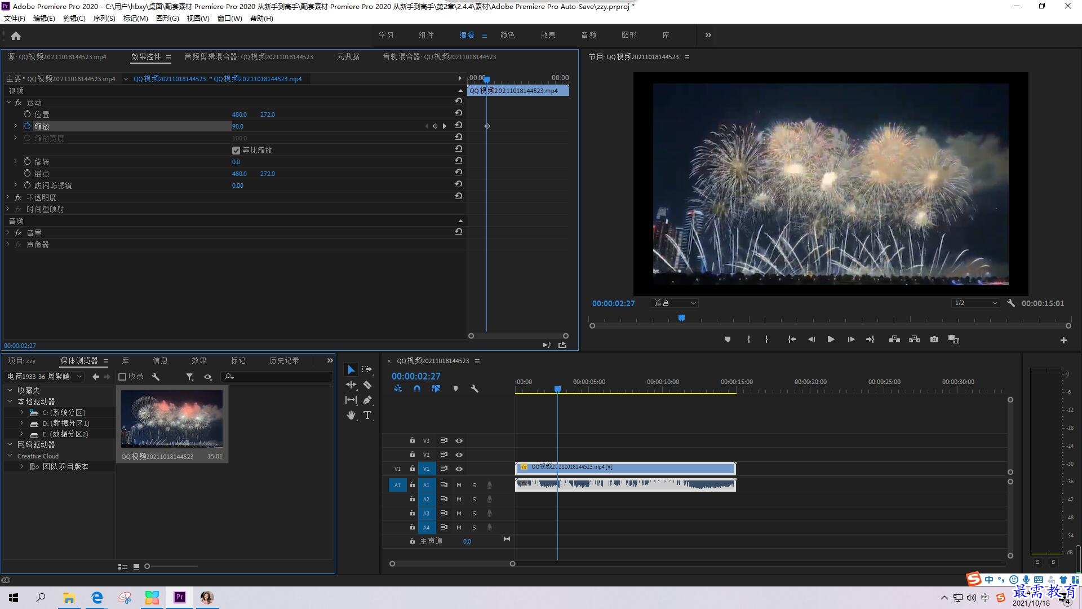This screenshot has width=1082, height=609.
Task: Toggle the Ingest checkbox
Action: click(x=122, y=377)
